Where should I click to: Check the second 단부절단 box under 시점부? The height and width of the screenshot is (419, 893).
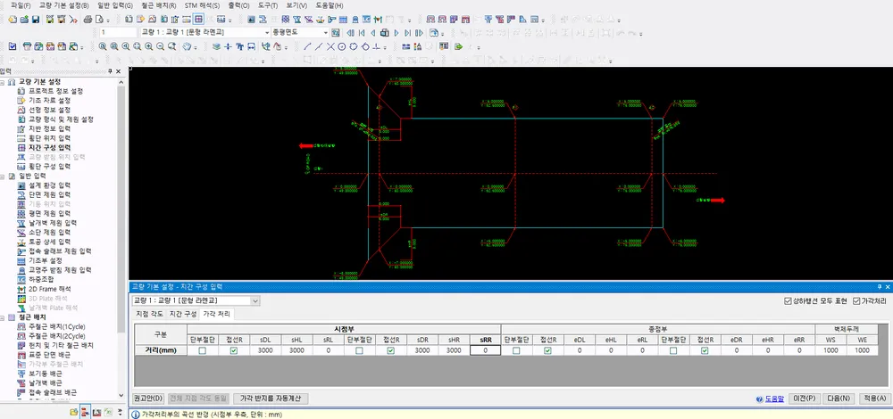coord(359,350)
